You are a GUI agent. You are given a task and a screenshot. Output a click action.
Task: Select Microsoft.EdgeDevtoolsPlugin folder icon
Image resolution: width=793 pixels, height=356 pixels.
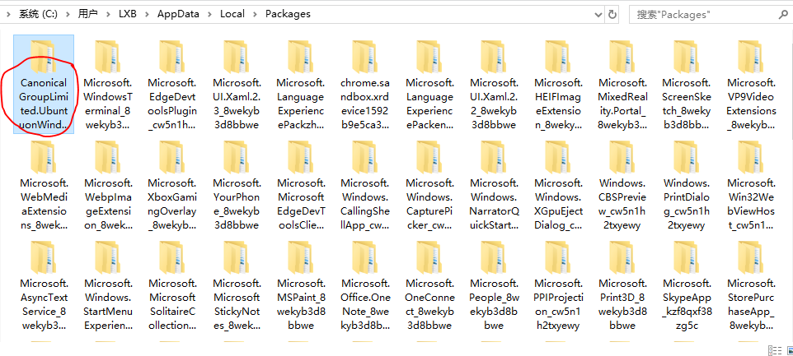[172, 57]
